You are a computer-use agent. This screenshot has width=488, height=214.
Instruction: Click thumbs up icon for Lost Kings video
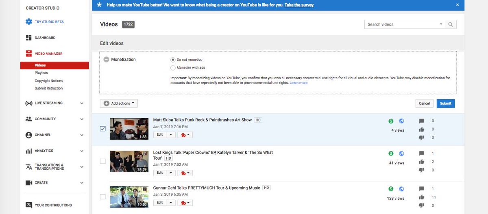pyautogui.click(x=421, y=162)
